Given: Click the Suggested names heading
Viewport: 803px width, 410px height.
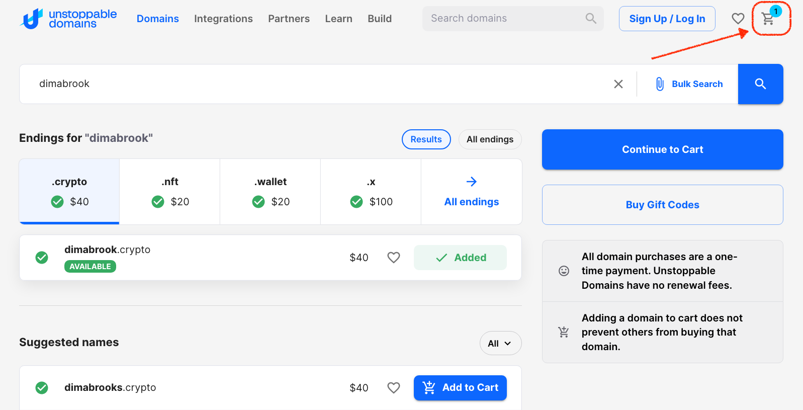Looking at the screenshot, I should (69, 342).
